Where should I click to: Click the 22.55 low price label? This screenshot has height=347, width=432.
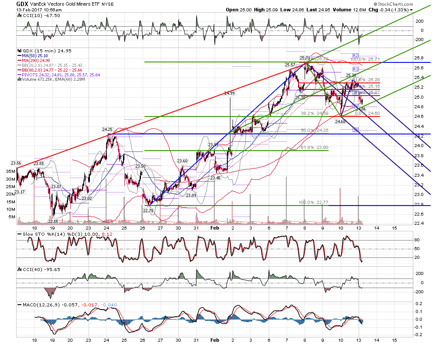click(x=53, y=221)
